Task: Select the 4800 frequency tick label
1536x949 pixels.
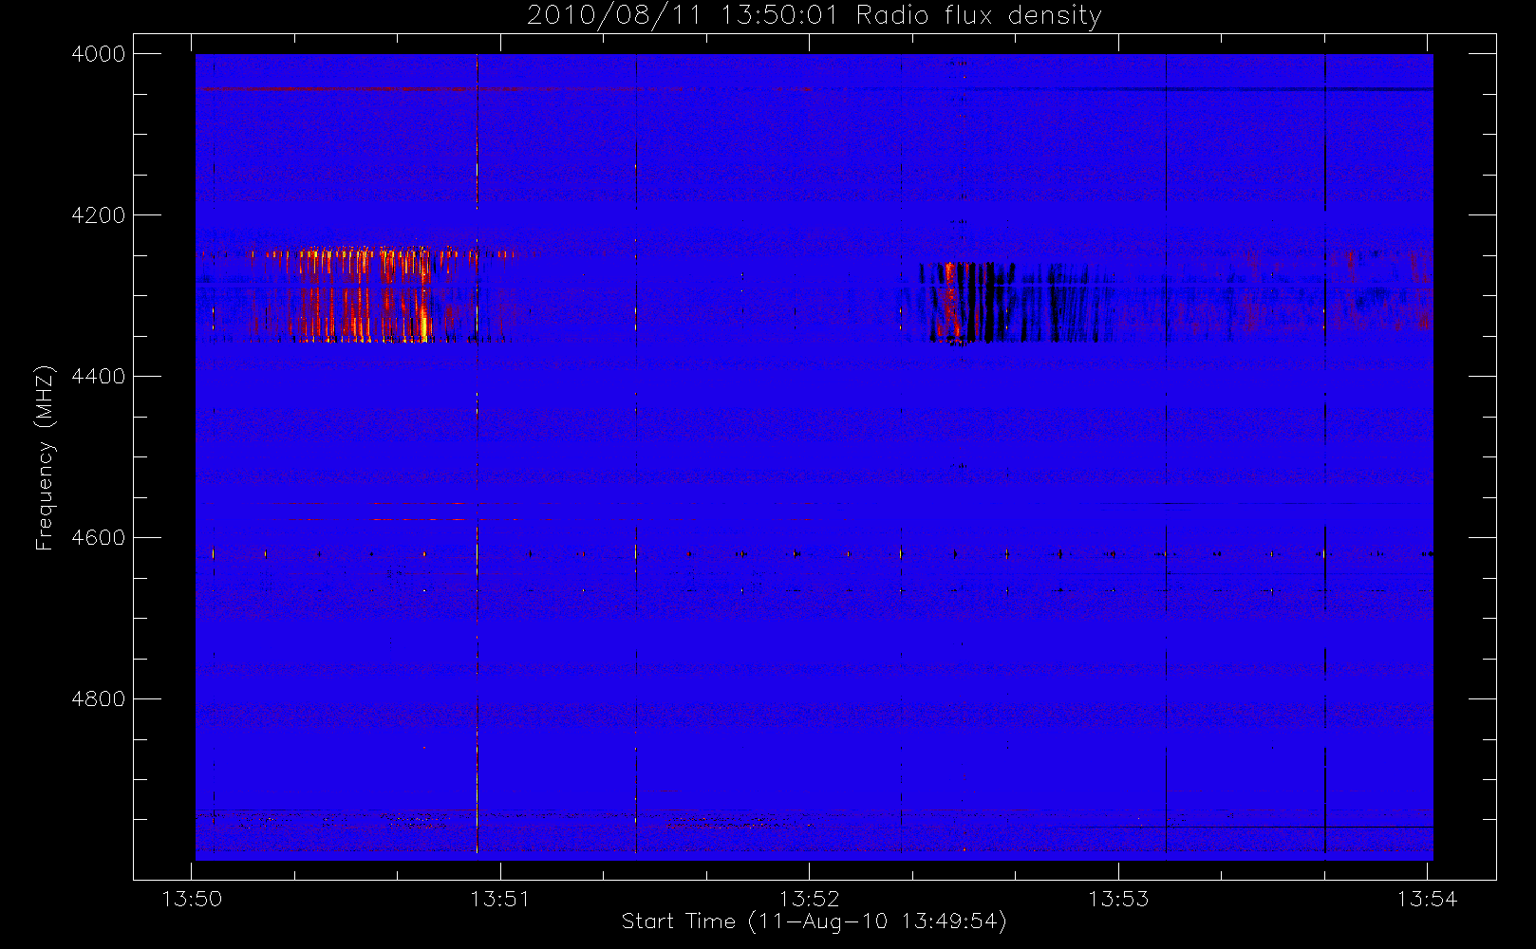Action: point(99,699)
